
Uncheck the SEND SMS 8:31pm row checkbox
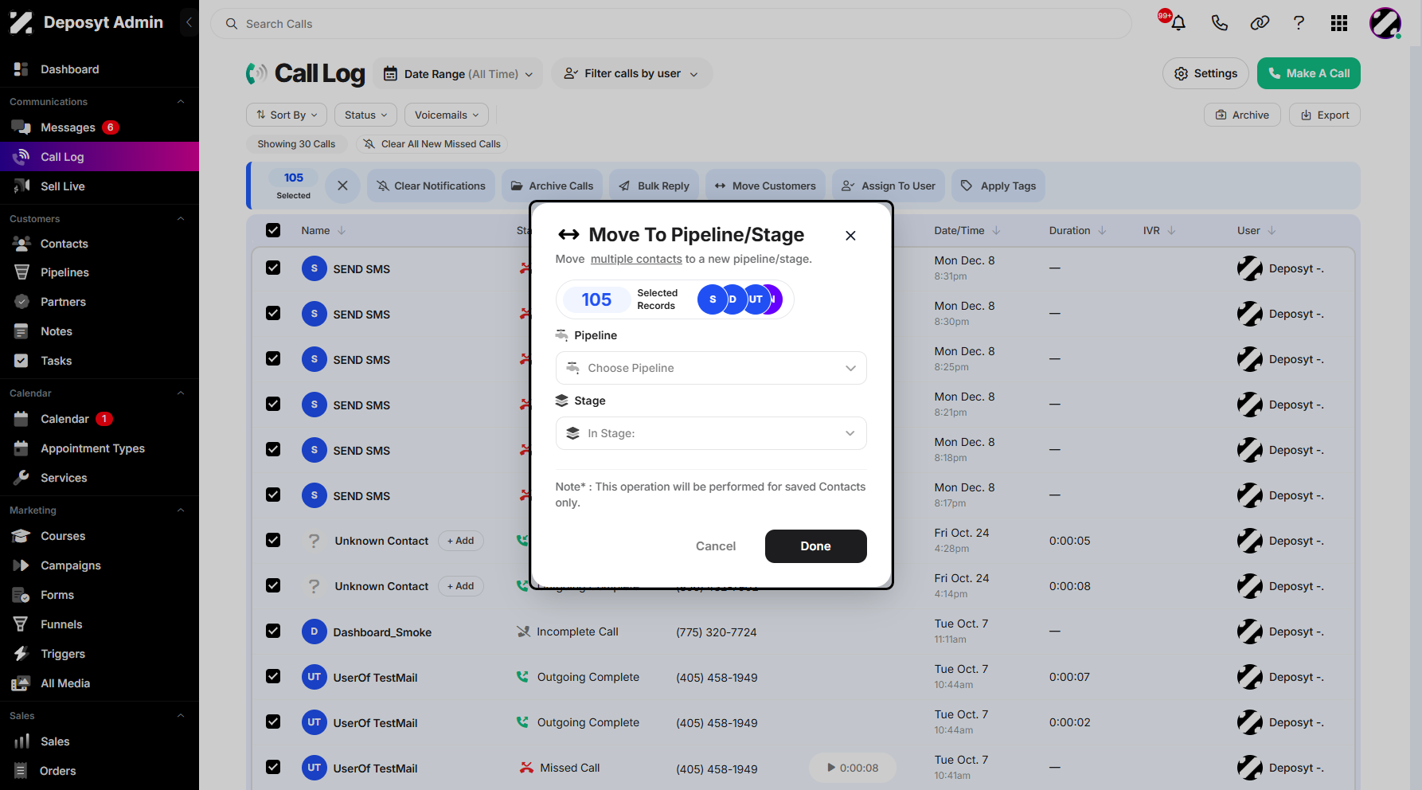coord(273,268)
